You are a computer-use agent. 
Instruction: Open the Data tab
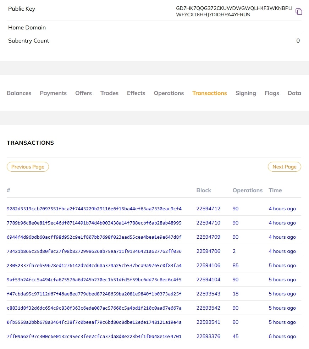[294, 93]
